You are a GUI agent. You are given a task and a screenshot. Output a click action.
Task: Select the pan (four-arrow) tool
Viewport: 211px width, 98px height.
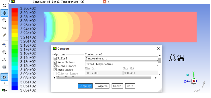point(4,13)
